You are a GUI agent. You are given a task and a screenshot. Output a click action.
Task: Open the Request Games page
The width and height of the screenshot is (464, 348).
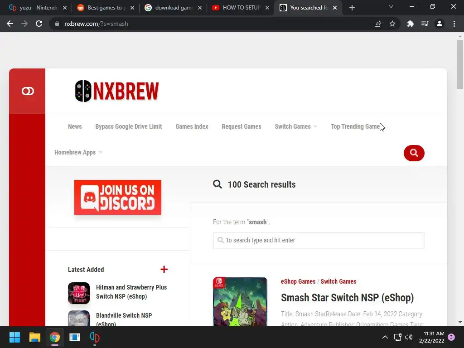[242, 126]
